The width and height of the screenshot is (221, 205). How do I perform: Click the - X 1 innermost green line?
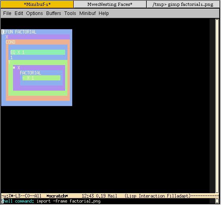point(41,78)
